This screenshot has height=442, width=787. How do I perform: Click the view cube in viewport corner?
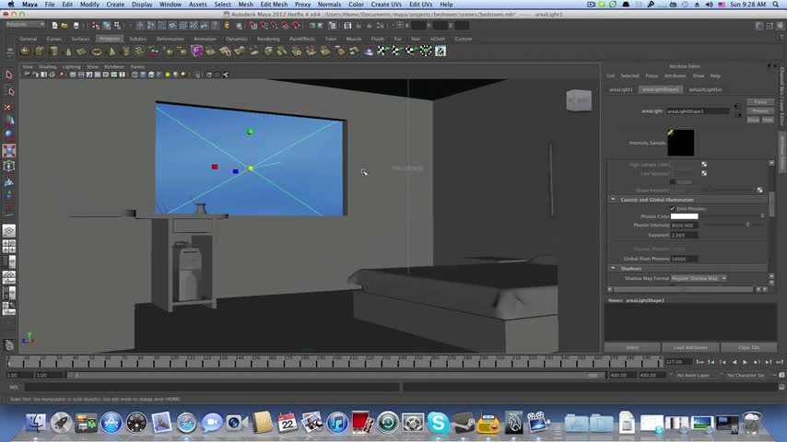tap(579, 100)
